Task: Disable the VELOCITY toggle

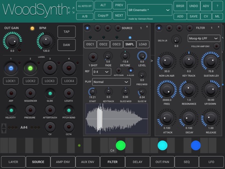Action: 11,110
